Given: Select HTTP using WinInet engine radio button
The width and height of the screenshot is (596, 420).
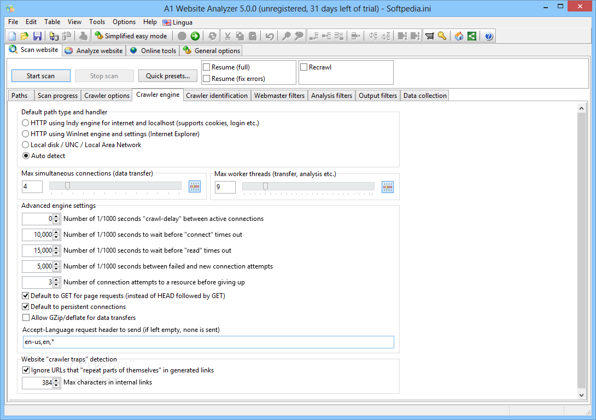Looking at the screenshot, I should click(26, 134).
